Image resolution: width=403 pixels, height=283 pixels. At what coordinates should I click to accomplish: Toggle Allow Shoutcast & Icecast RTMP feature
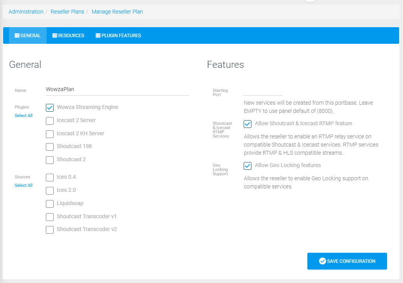[x=248, y=124]
